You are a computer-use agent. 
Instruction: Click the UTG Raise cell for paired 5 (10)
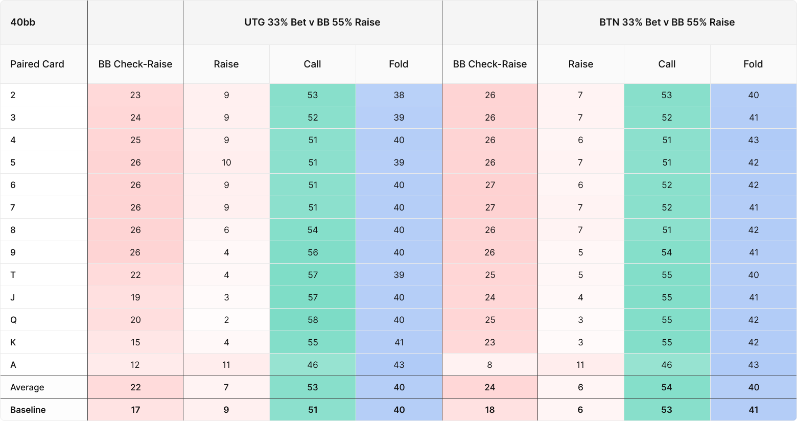pyautogui.click(x=226, y=162)
